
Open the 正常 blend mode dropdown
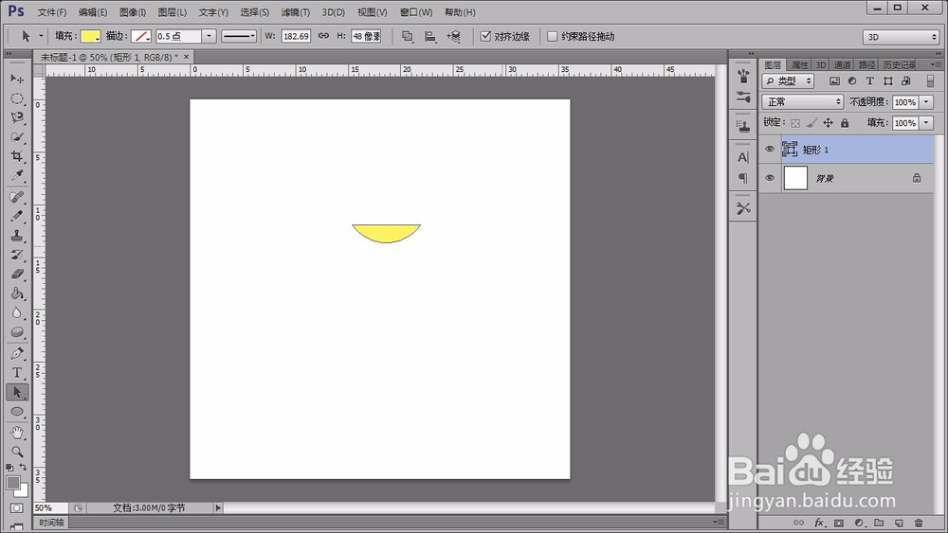[x=802, y=101]
